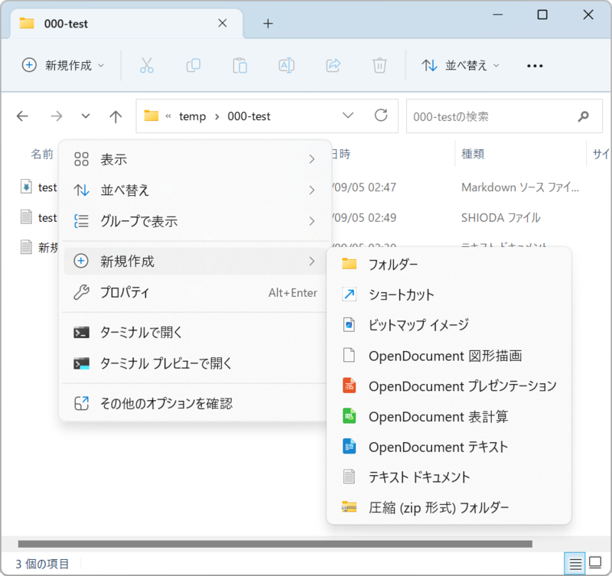Screen dimensions: 612x576
Task: Create a new ショートカット
Action: pos(449,295)
